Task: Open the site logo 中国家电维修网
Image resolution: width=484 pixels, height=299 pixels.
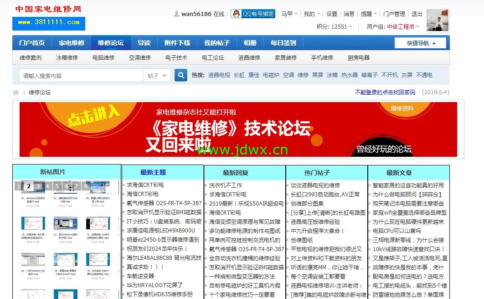Action: tap(49, 17)
